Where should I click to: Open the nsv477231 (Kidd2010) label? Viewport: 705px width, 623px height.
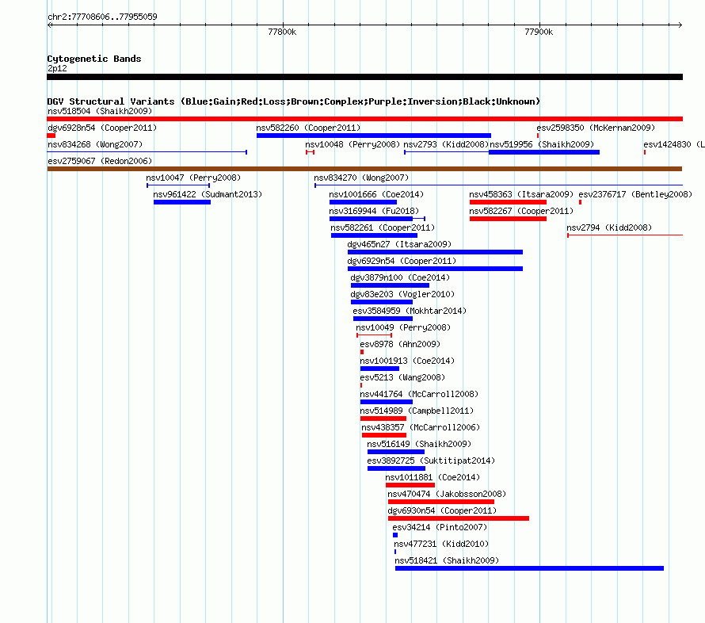[441, 544]
